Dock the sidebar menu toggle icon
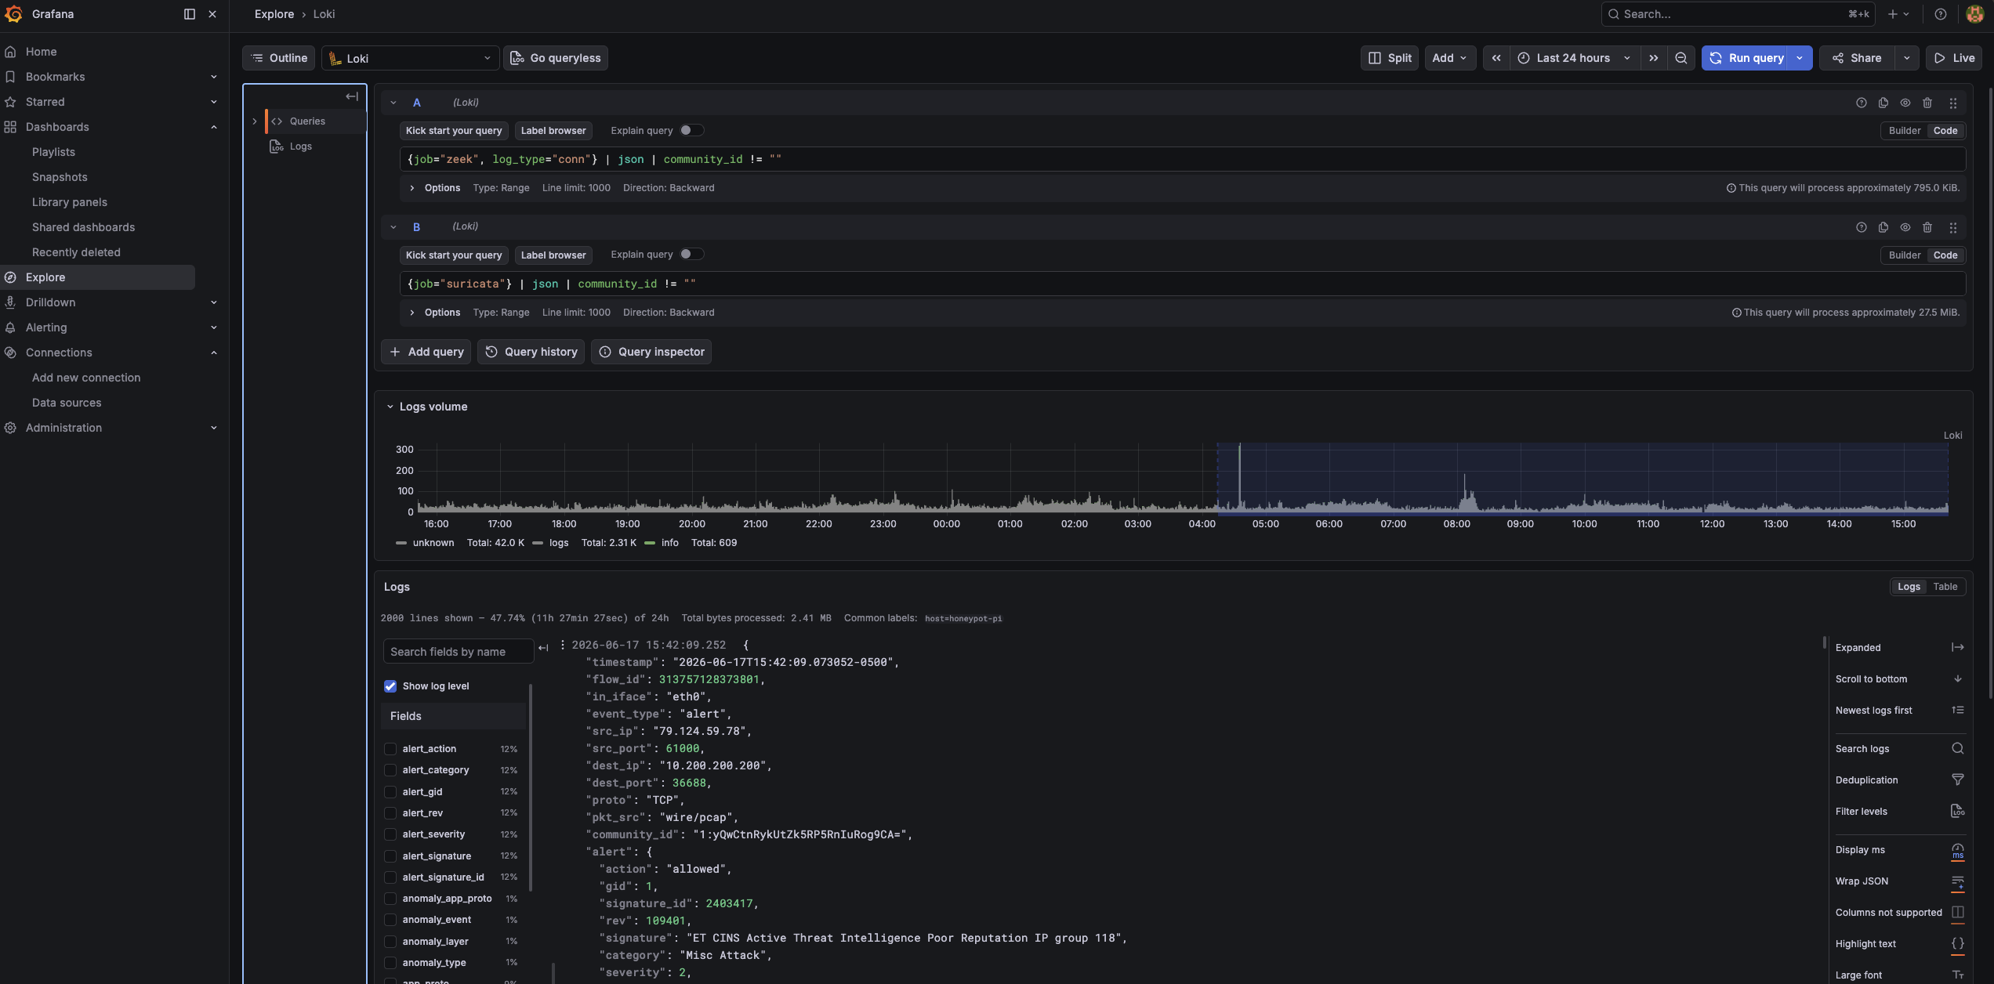Viewport: 1994px width, 984px height. [189, 14]
